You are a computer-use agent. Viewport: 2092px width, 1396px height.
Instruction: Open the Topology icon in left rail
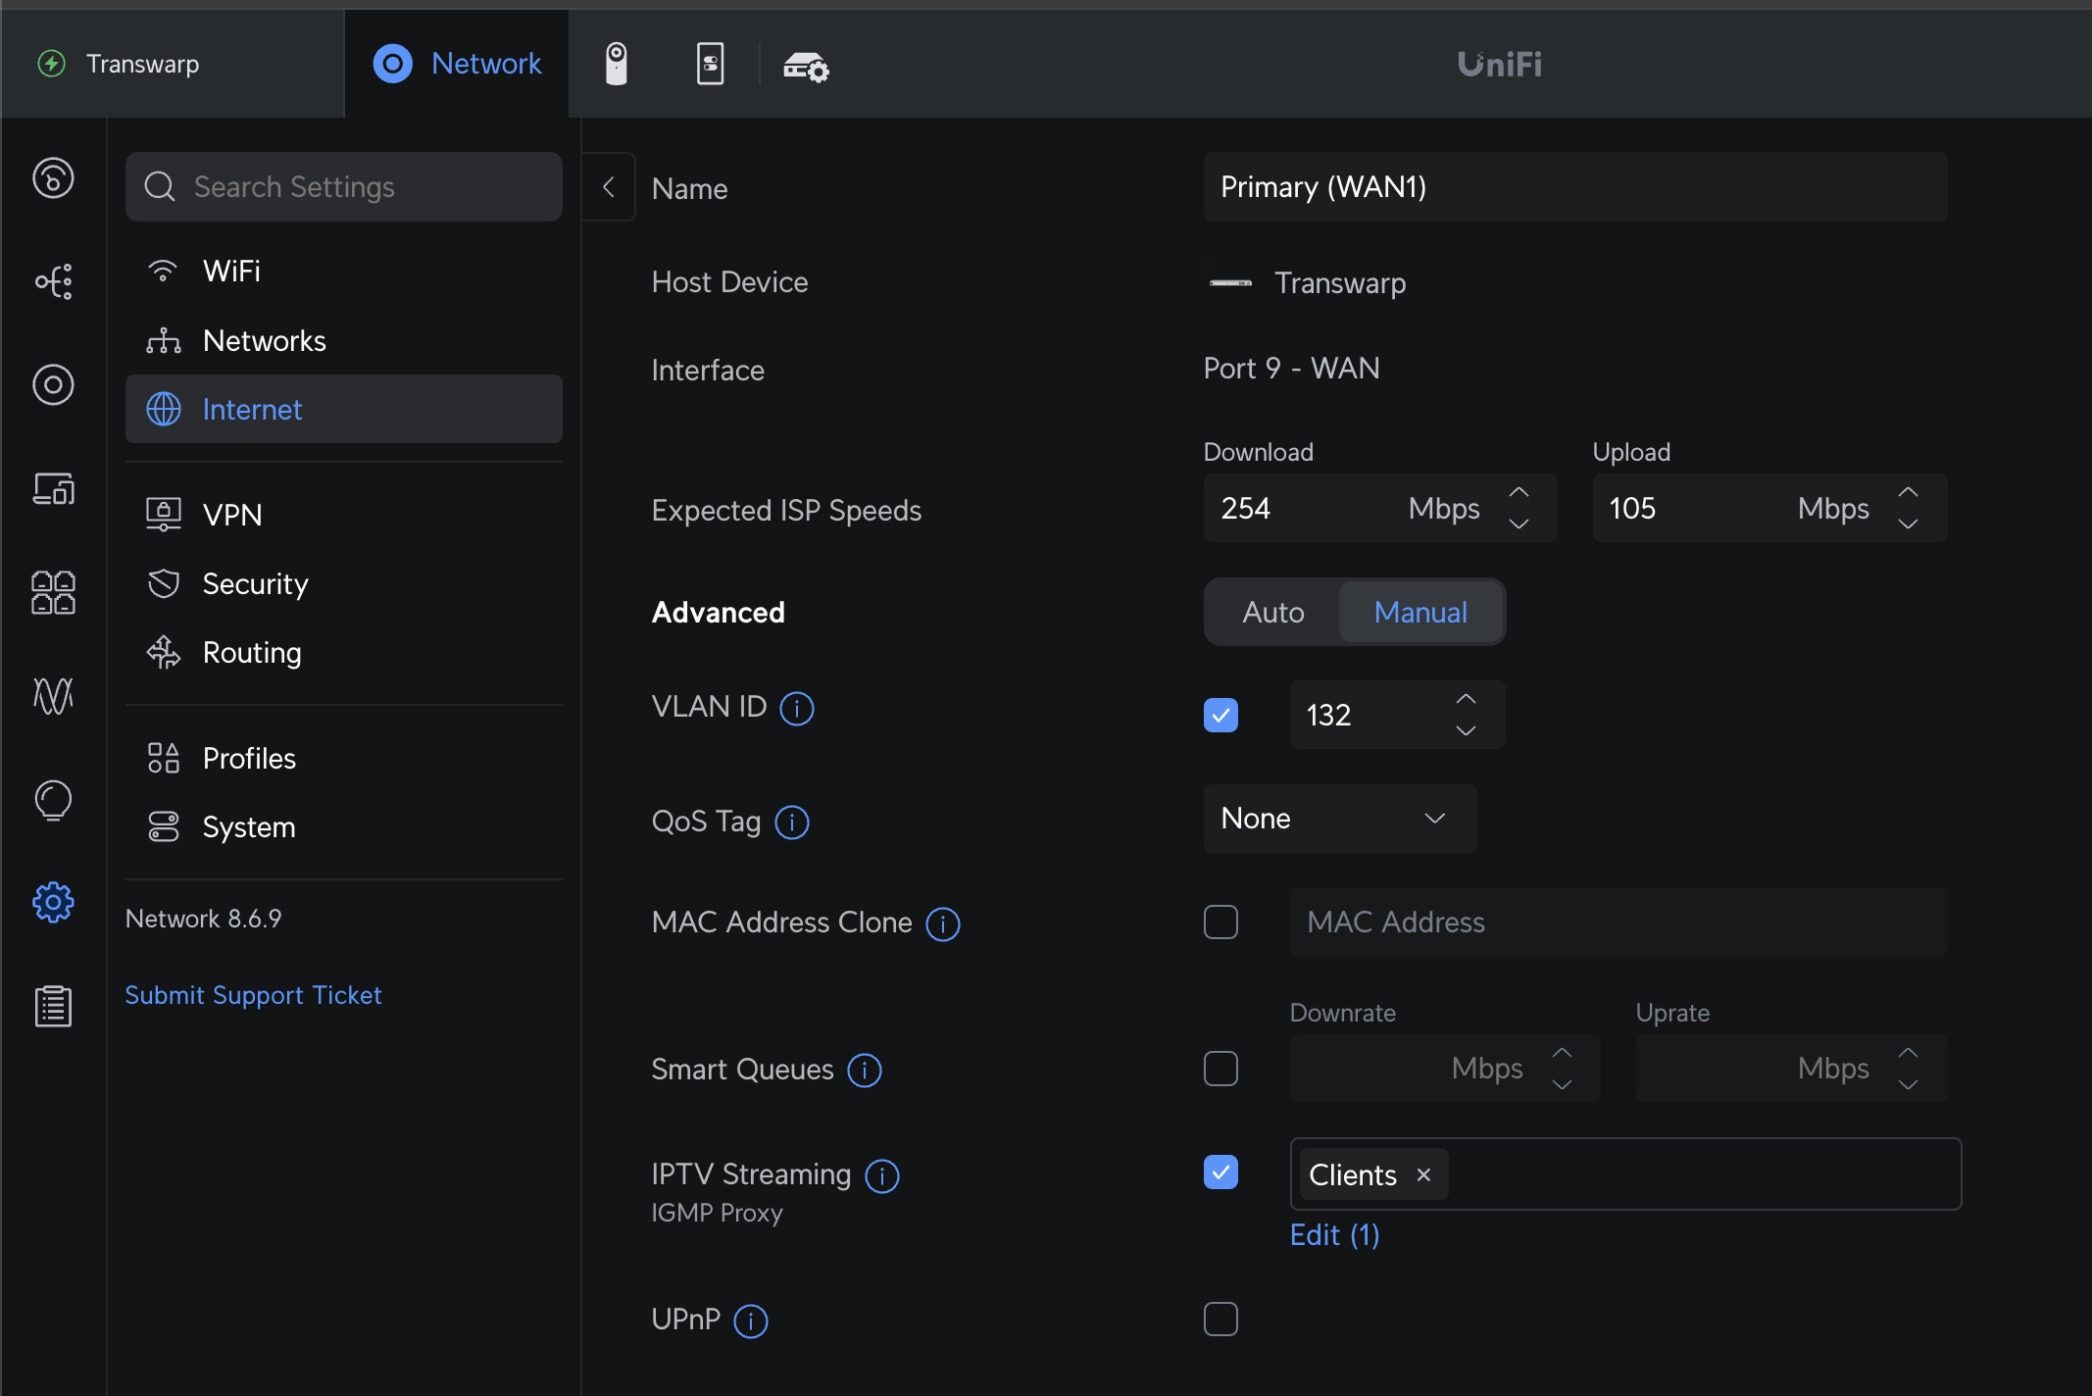click(53, 282)
